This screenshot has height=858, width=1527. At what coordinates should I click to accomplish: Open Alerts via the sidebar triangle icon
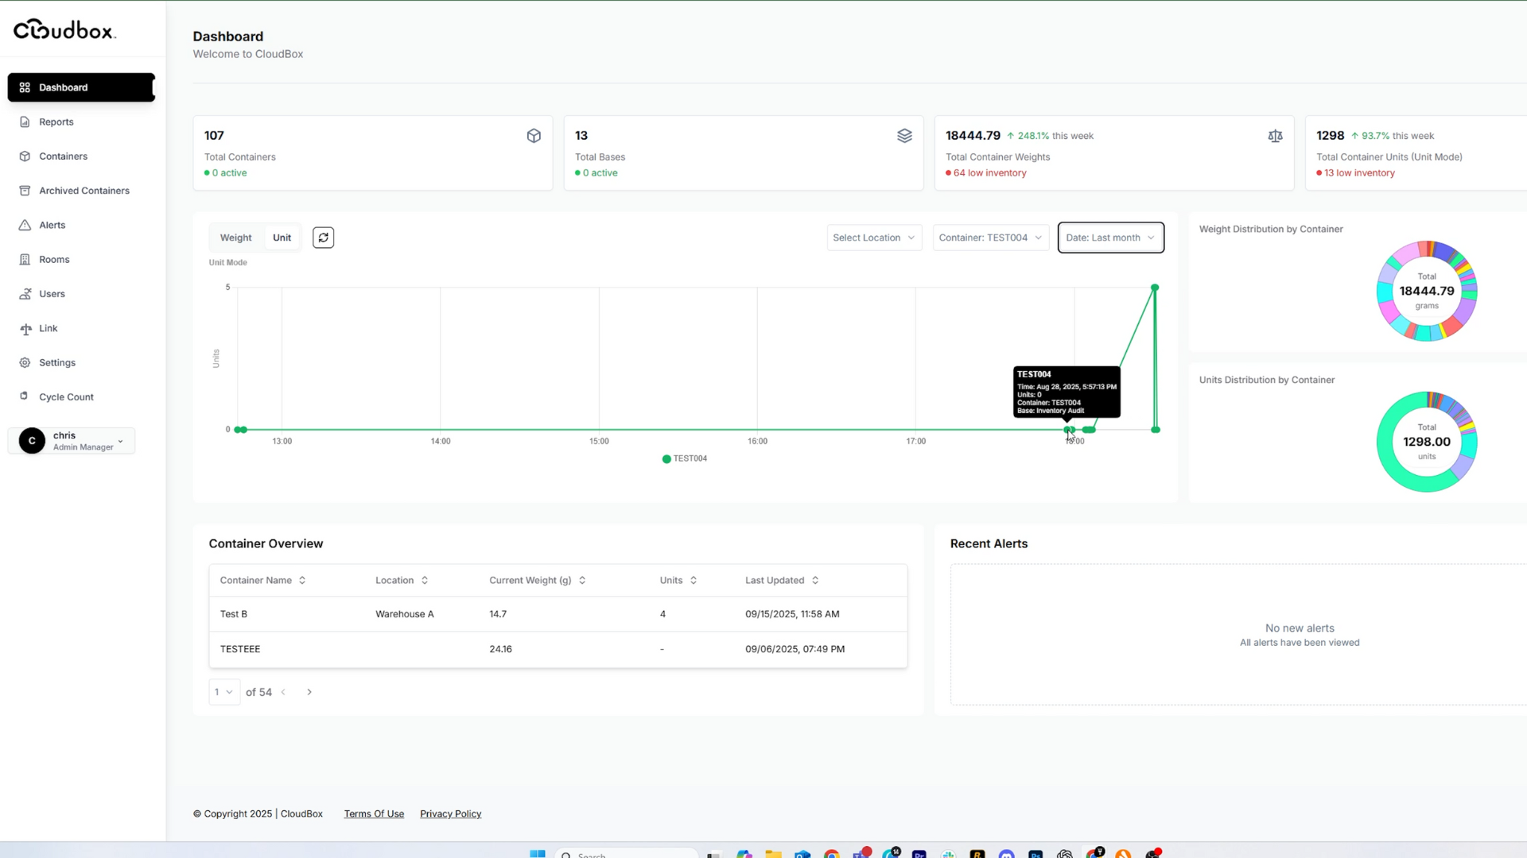click(x=25, y=225)
